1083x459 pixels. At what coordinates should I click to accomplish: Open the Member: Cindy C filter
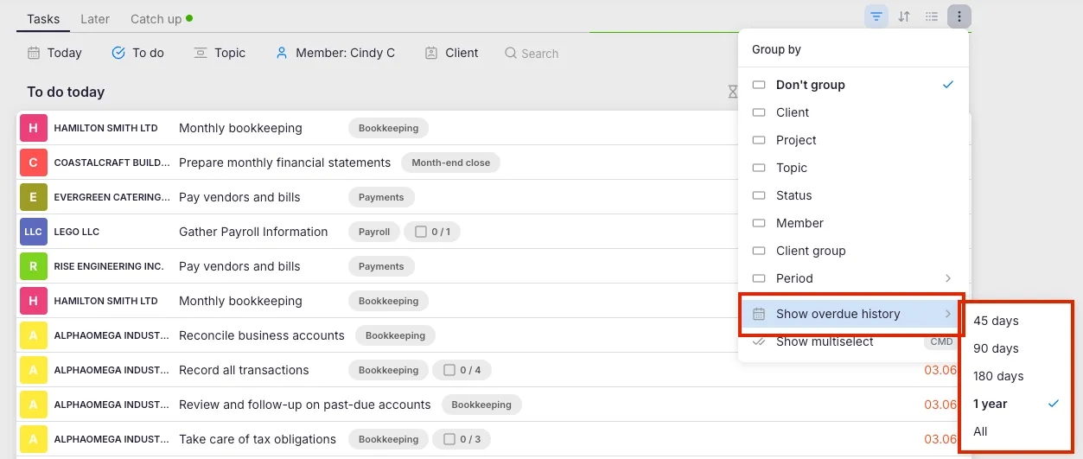(x=335, y=53)
